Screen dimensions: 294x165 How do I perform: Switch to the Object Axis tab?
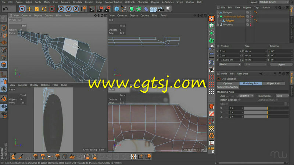tap(273, 84)
